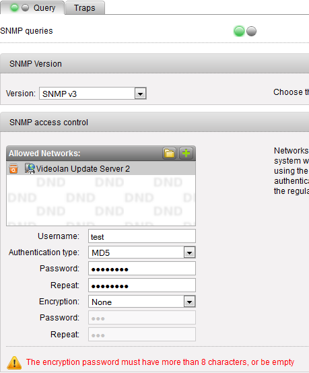
Task: Click the SNMP Version section header
Action: coord(155,64)
